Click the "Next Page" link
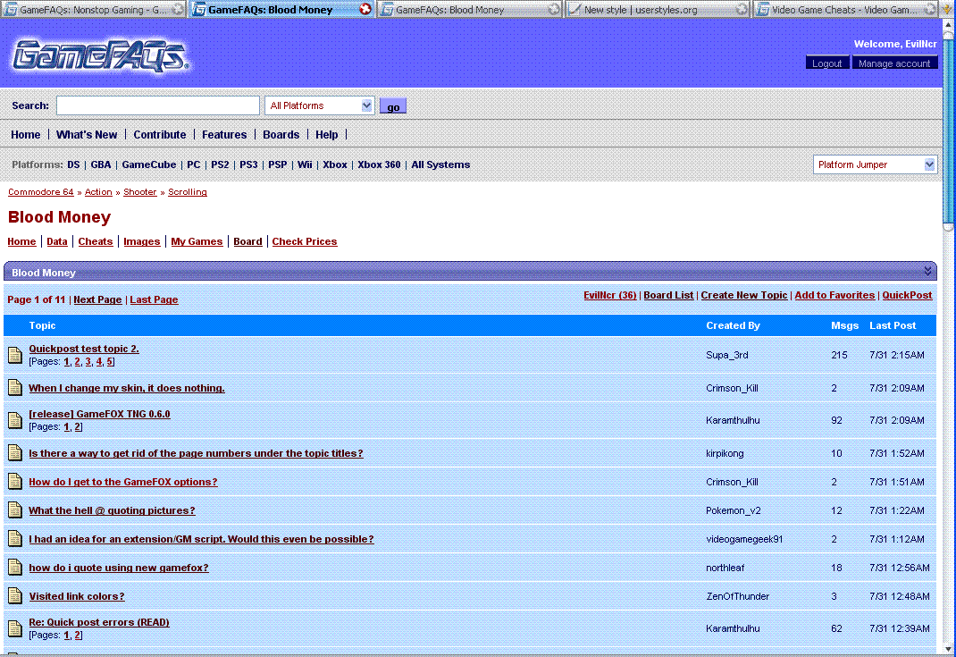Screen dimensions: 956x657 (x=97, y=299)
